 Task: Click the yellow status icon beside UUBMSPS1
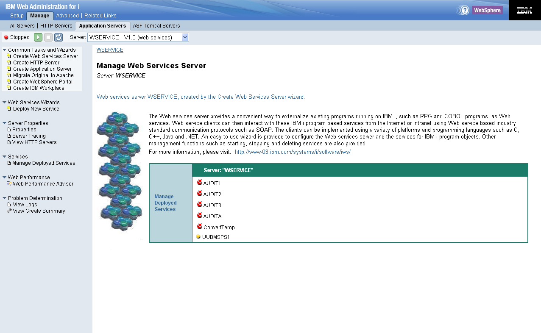coord(198,237)
